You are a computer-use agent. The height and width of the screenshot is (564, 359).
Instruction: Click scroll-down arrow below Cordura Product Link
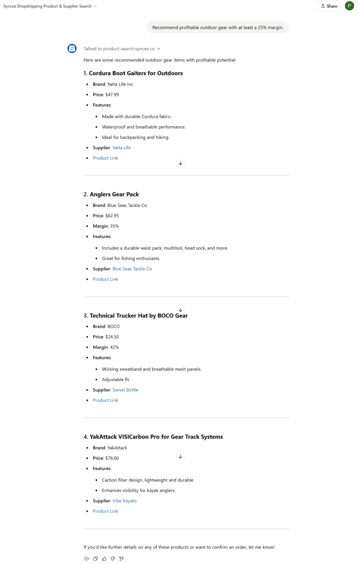coord(180,163)
